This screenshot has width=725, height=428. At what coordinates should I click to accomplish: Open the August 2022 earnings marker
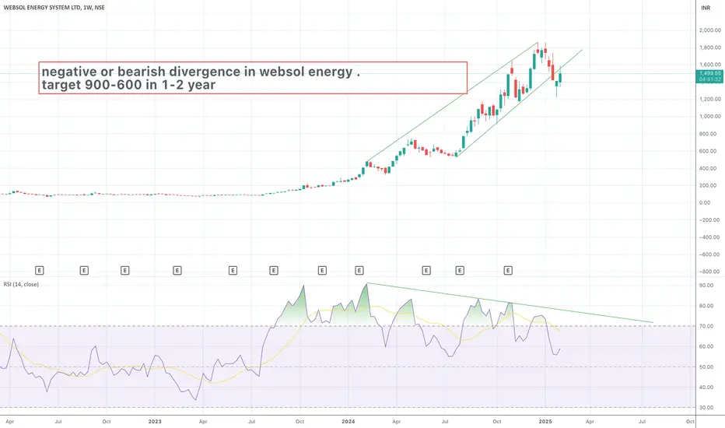pos(84,270)
